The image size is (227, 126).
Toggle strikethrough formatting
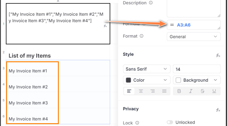pyautogui.click(x=202, y=91)
